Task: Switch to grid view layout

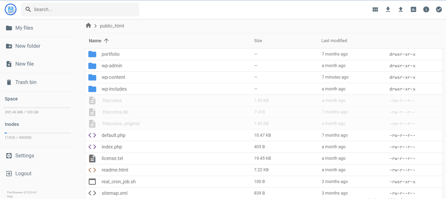Action: [x=375, y=9]
